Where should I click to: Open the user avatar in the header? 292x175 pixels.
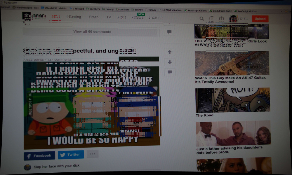tap(233, 19)
